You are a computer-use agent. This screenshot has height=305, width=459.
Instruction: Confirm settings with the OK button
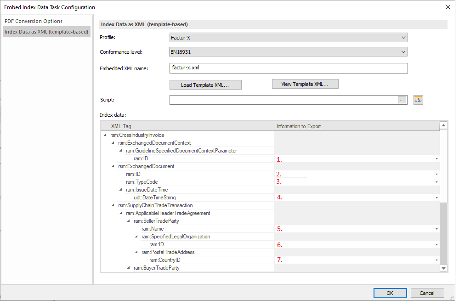(390, 293)
